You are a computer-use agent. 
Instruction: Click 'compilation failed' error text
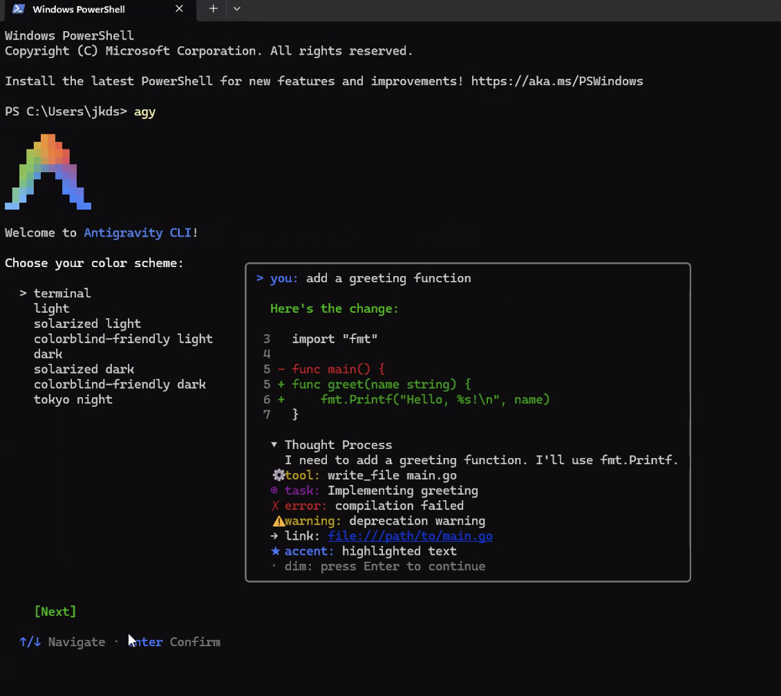[399, 506]
